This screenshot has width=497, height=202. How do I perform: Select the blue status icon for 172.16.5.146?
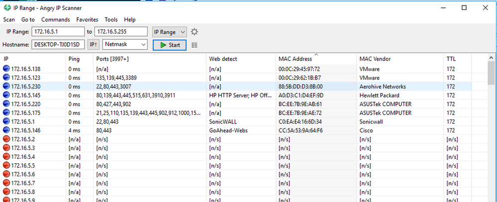6,130
